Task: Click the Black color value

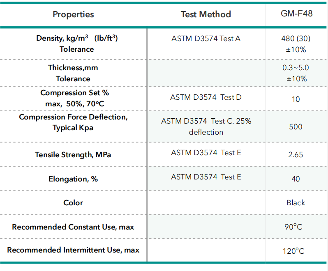Action: [x=296, y=203]
